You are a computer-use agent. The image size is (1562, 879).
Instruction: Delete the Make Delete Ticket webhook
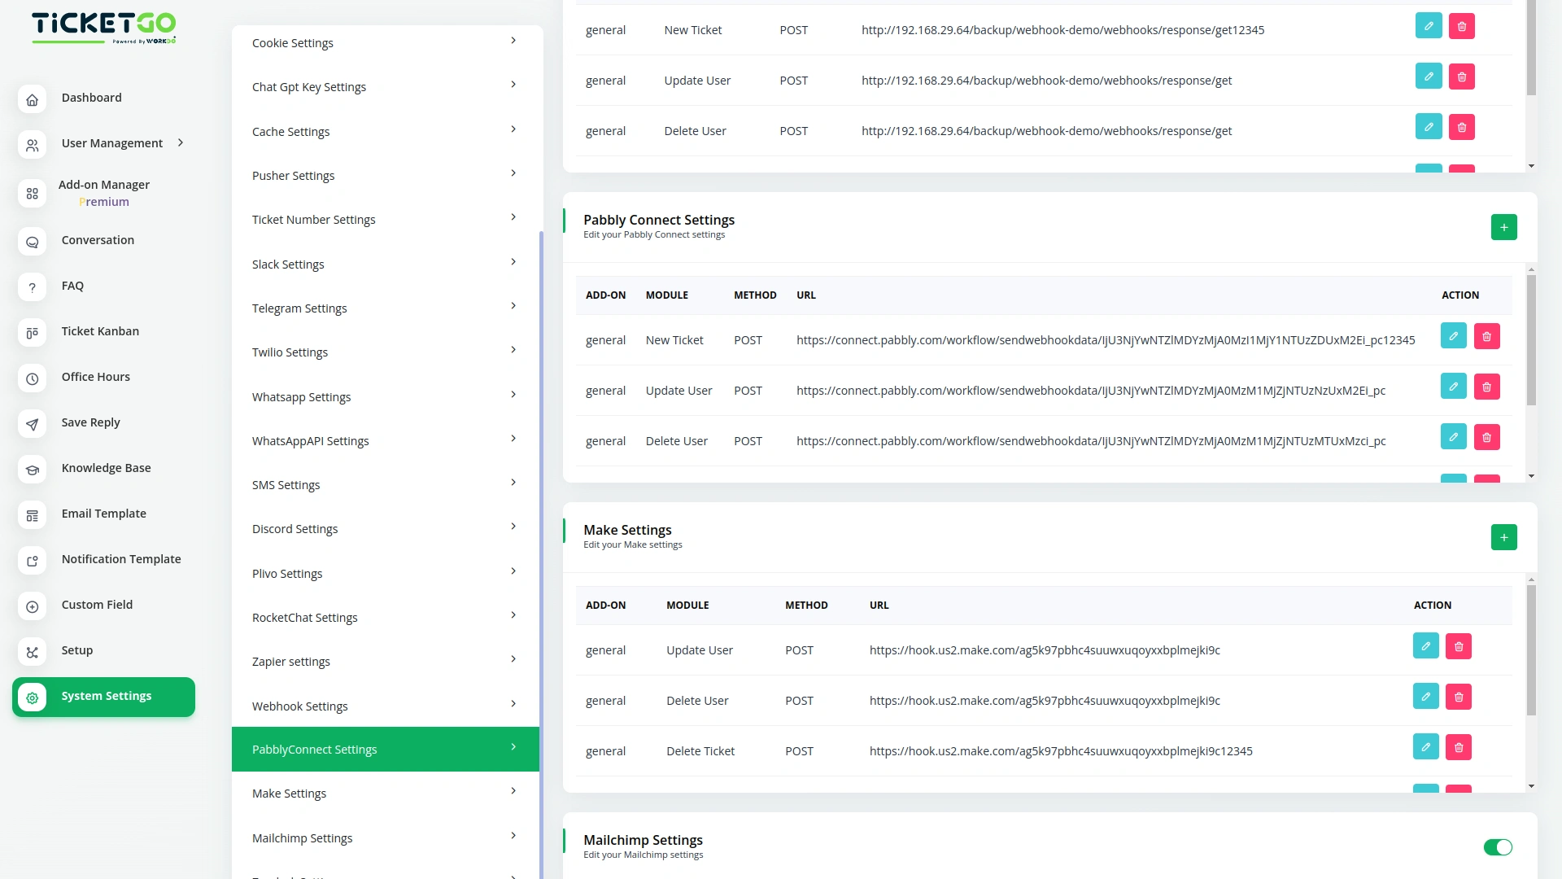(x=1458, y=747)
